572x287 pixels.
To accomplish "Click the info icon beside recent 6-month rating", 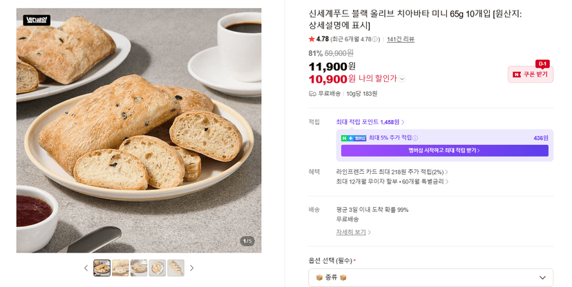I will click(x=375, y=39).
